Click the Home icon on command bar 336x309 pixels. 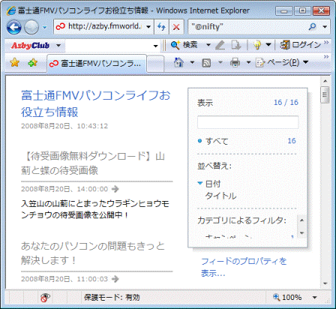pyautogui.click(x=178, y=62)
